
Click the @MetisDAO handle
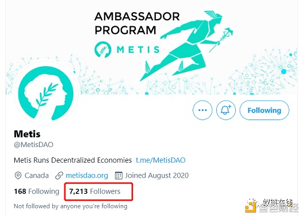pos(33,145)
